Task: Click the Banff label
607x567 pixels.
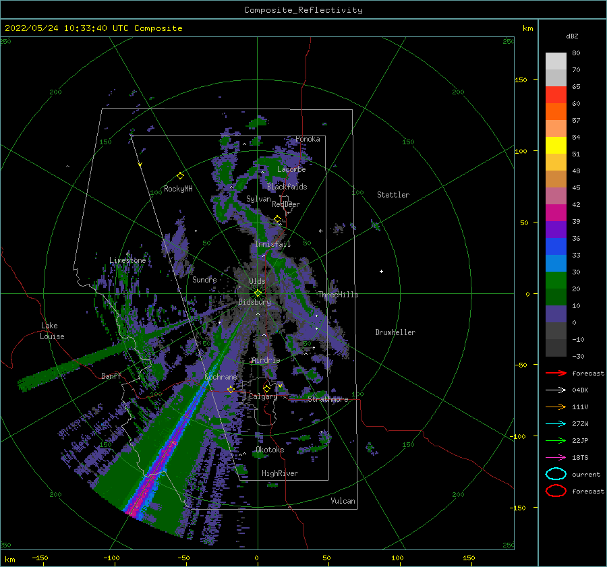Action: coord(111,376)
